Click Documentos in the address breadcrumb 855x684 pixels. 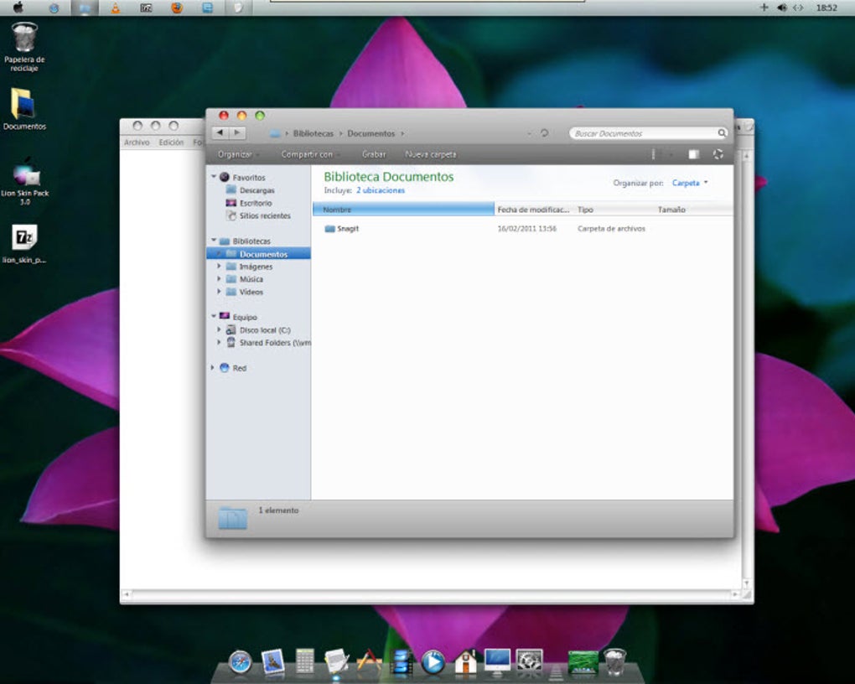[370, 133]
